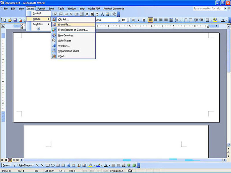Click the Save floppy disk icon
231x173 pixels.
[15, 20]
